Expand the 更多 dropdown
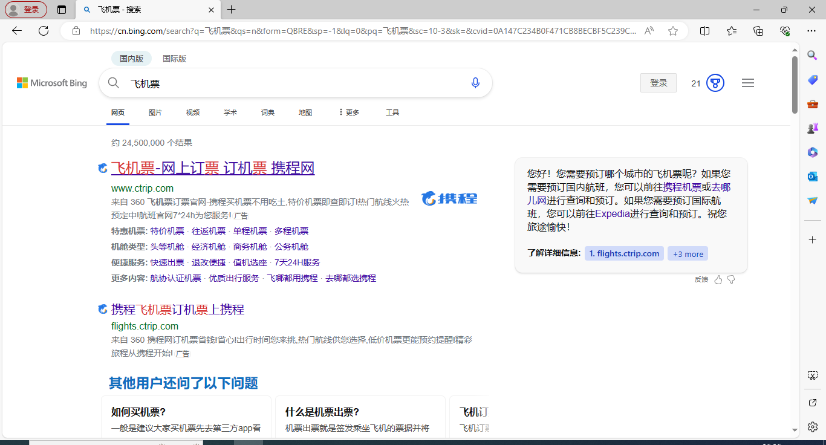Screen dimensions: 826x445 click(349, 112)
